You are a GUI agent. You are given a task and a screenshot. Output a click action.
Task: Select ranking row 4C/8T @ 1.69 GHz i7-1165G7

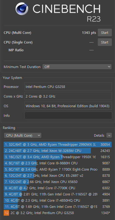click(57, 207)
